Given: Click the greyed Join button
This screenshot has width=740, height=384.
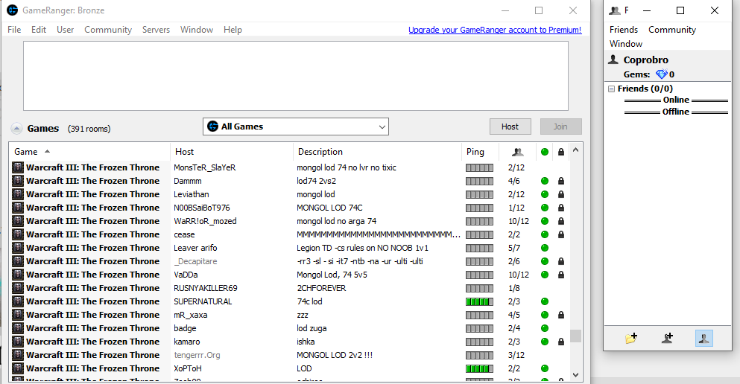Looking at the screenshot, I should pos(560,127).
